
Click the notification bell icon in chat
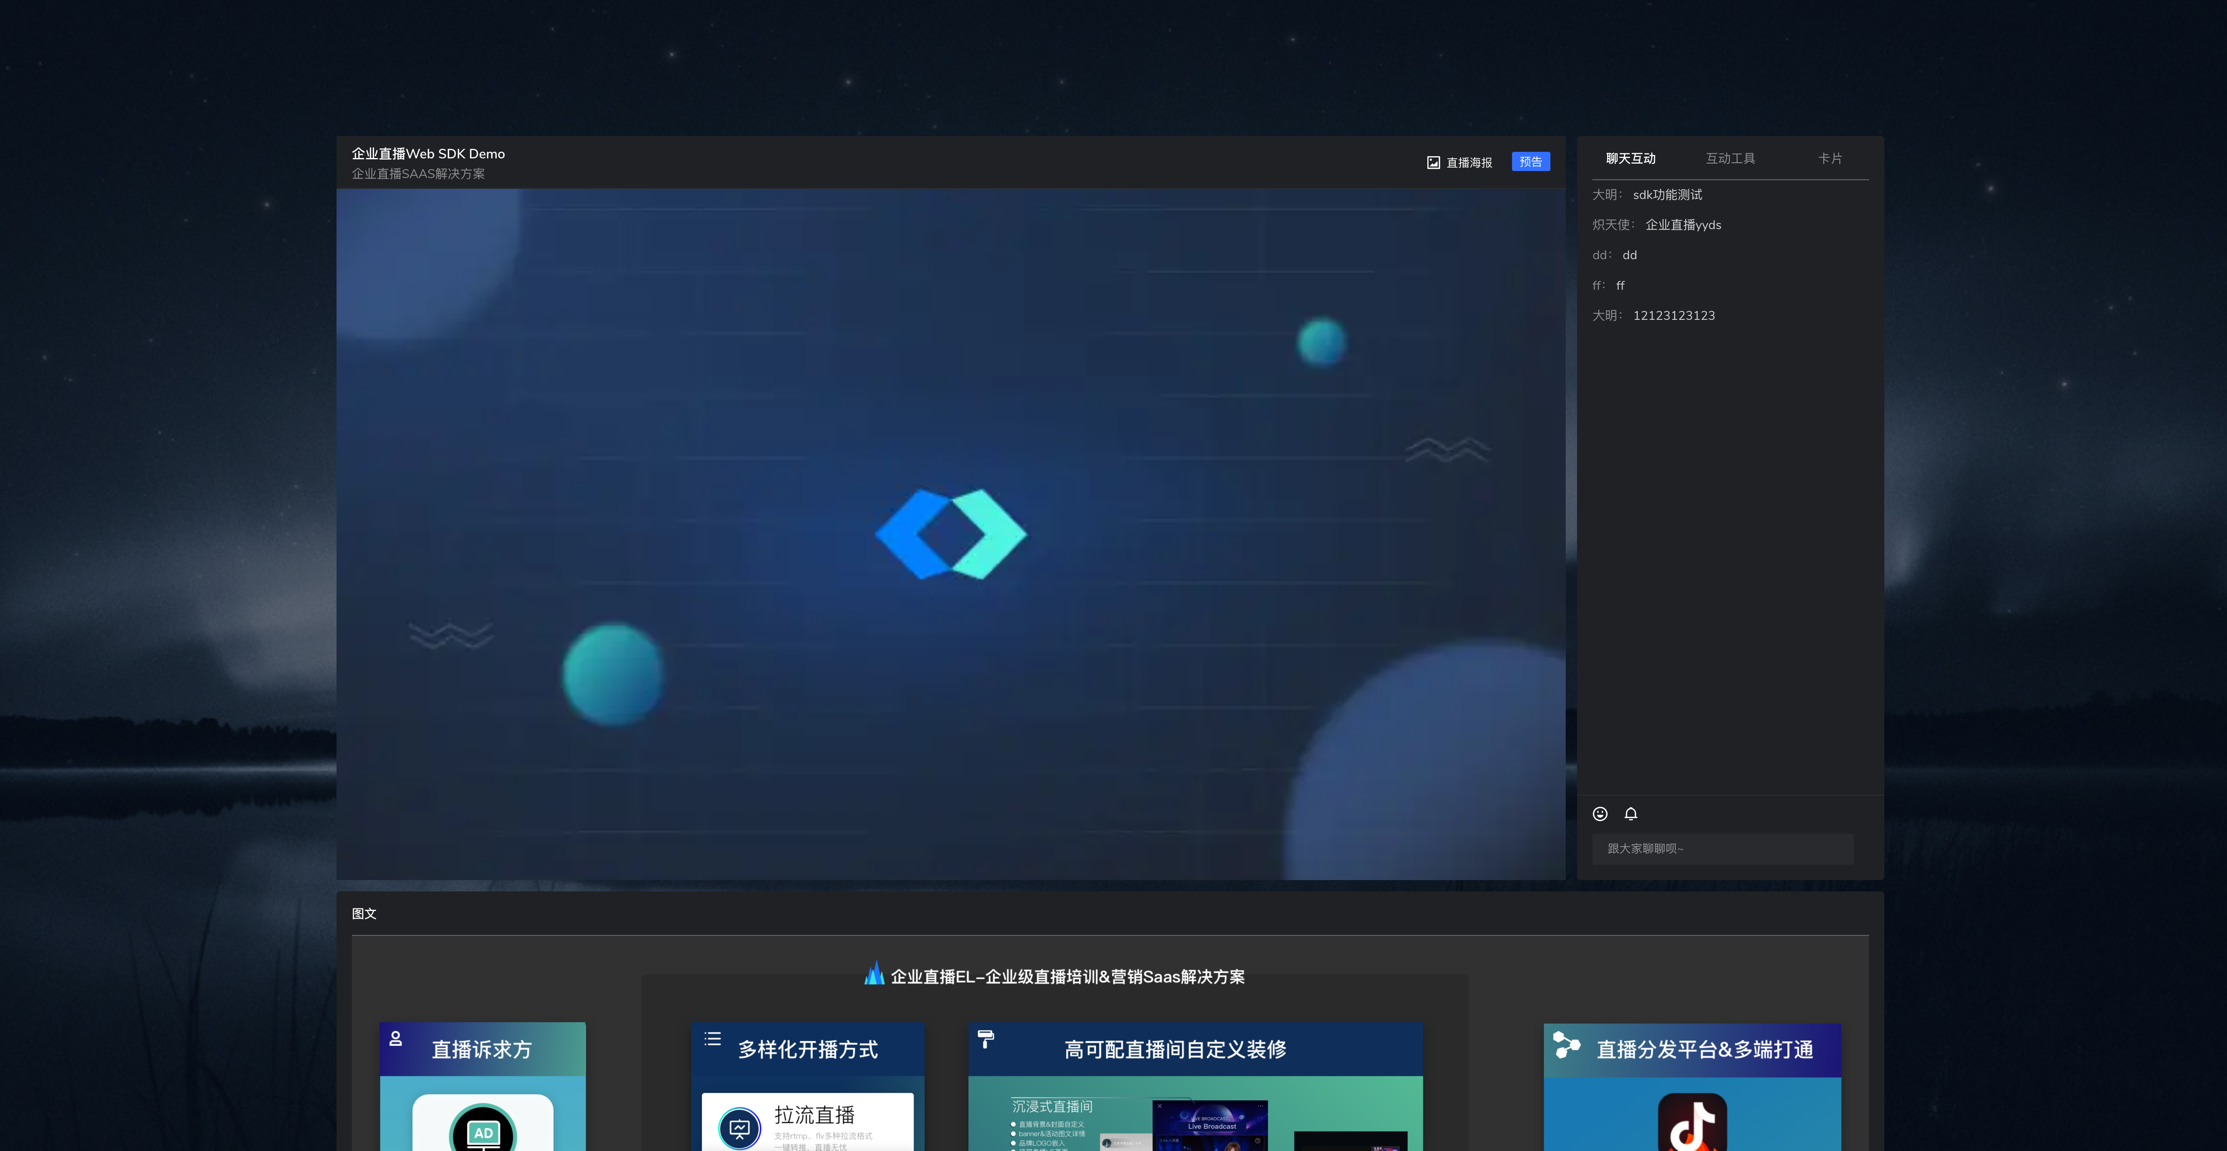[x=1630, y=814]
